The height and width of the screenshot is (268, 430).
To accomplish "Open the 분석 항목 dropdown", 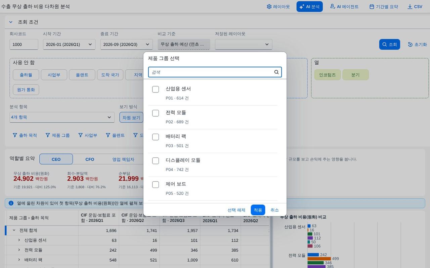I will click(x=62, y=117).
